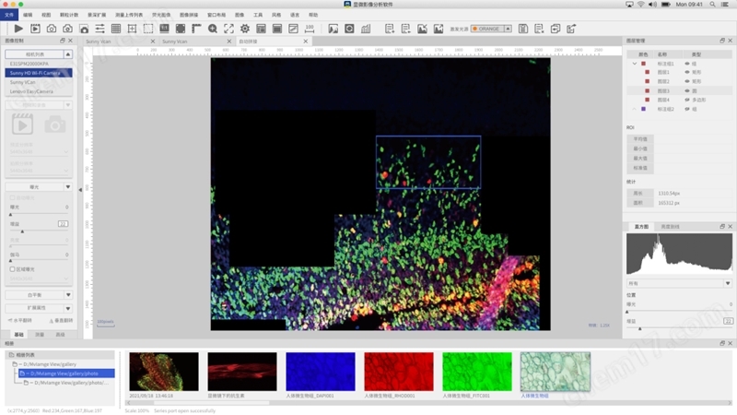Viewport: 737px width, 415px height.
Task: Click the fullscreen expand toolbar icon
Action: [x=229, y=29]
